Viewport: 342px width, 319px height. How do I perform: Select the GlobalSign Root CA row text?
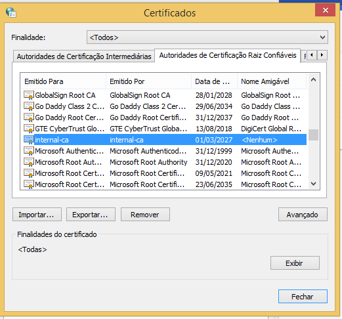[65, 95]
